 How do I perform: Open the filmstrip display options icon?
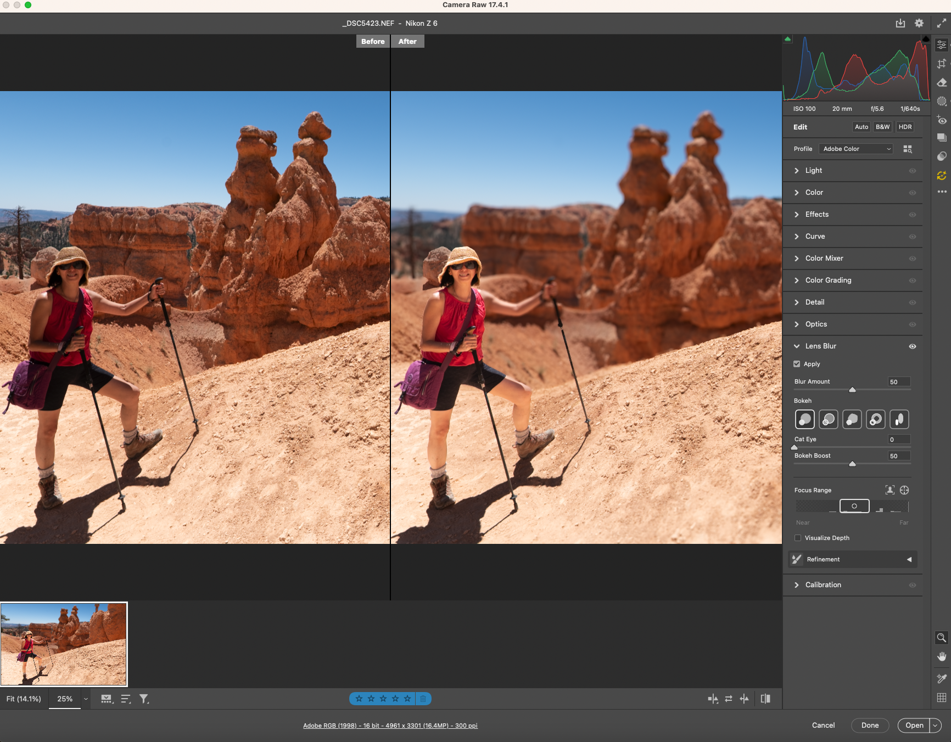[107, 699]
